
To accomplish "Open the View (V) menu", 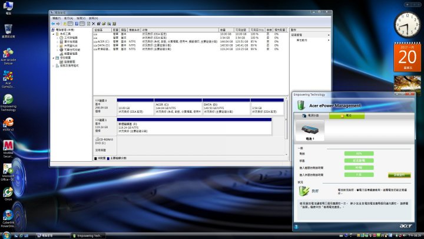I will 81,18.
